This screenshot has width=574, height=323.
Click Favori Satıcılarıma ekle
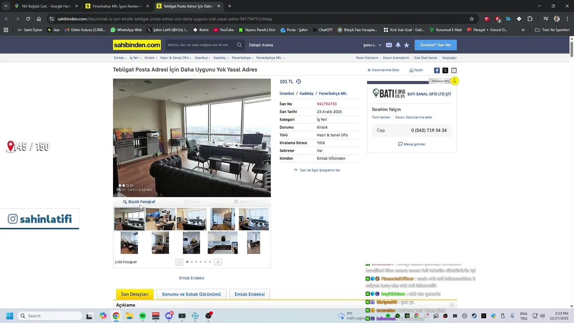[413, 117]
